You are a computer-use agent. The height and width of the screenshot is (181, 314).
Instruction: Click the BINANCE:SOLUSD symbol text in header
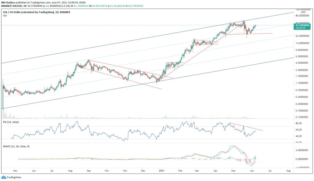(12, 6)
